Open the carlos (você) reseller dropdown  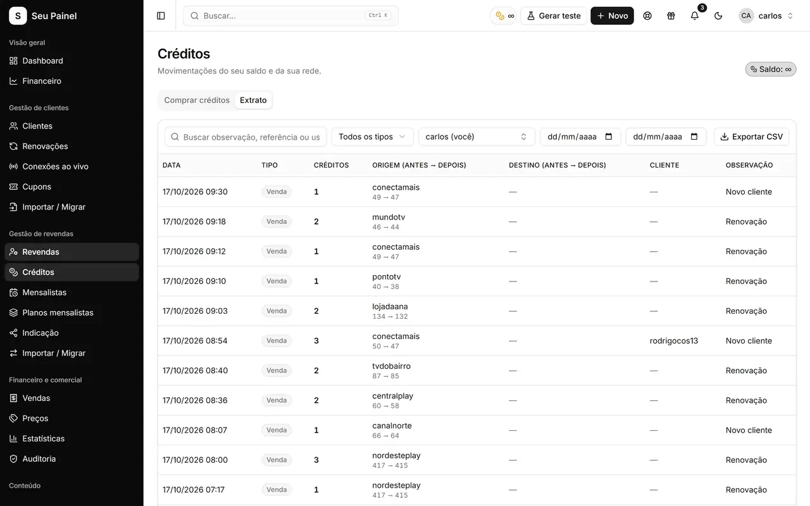pos(477,137)
